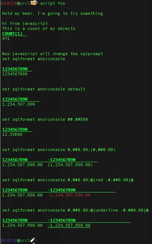Screen dimensions: 152x244
Task: Click the COUNT(1) column header
Action: pos(12,34)
